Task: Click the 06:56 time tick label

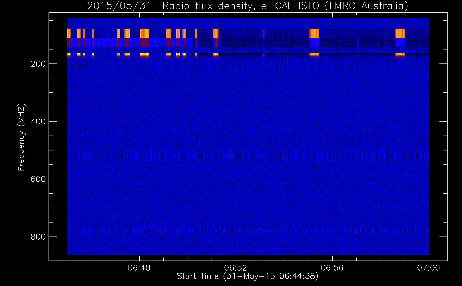Action: 332,268
